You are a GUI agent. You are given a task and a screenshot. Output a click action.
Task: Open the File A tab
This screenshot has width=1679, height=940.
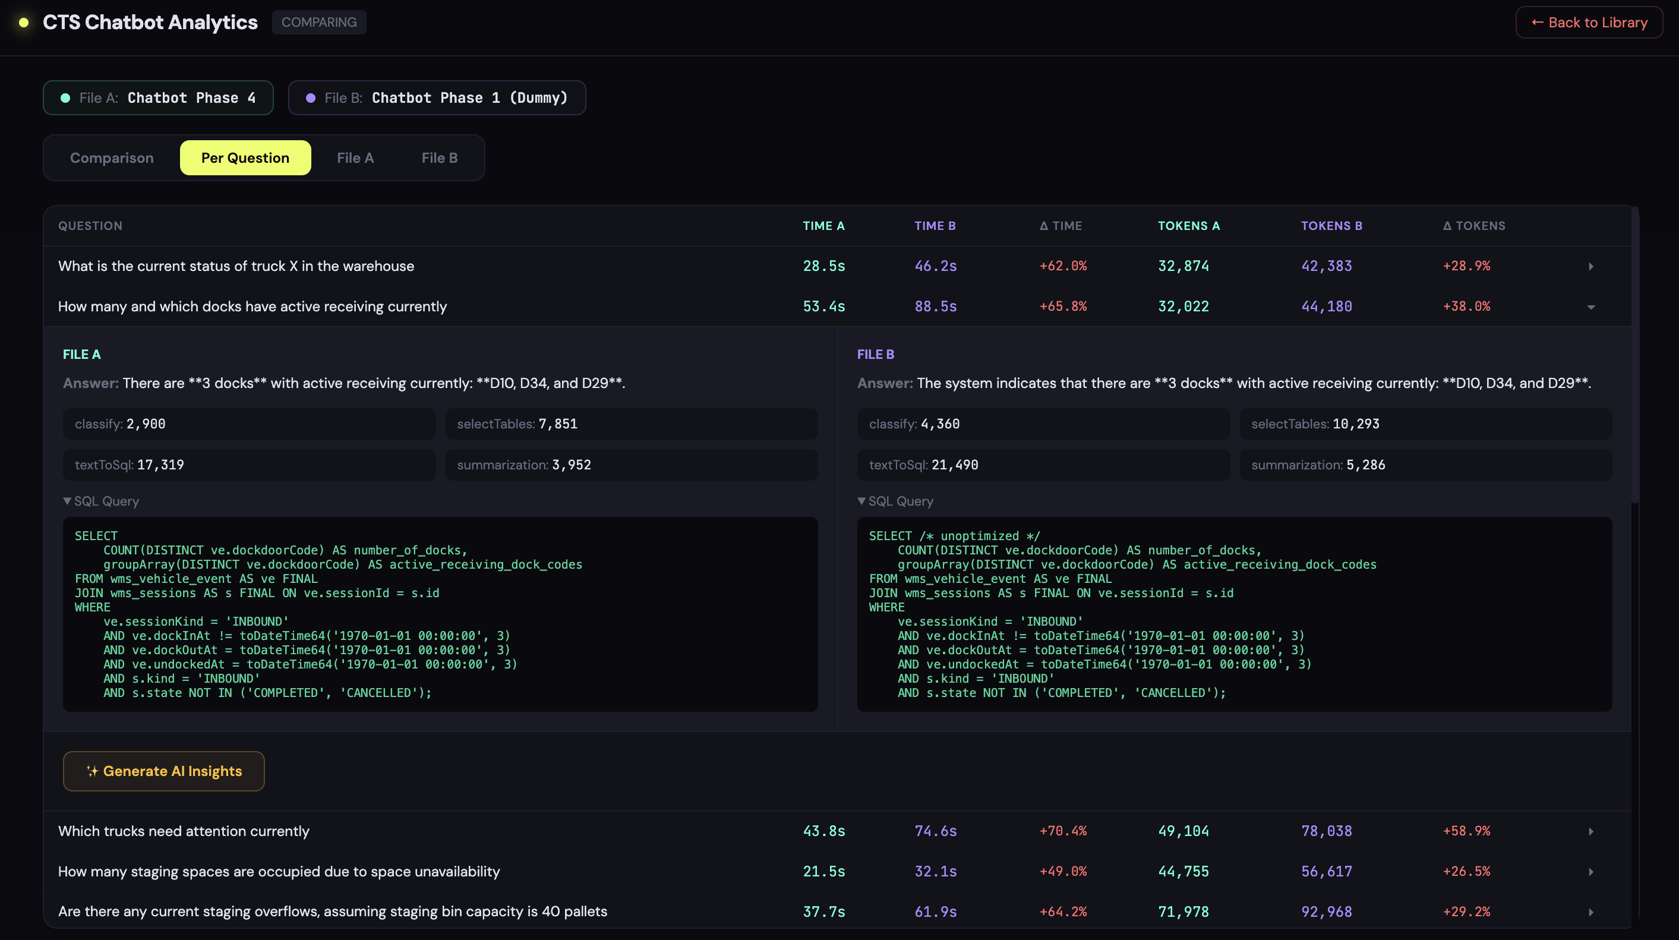(x=355, y=157)
